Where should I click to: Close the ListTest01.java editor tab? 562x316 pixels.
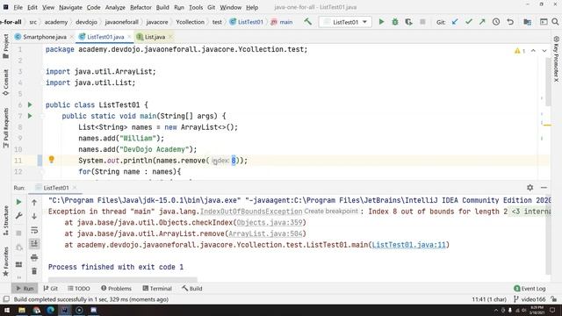click(x=129, y=37)
